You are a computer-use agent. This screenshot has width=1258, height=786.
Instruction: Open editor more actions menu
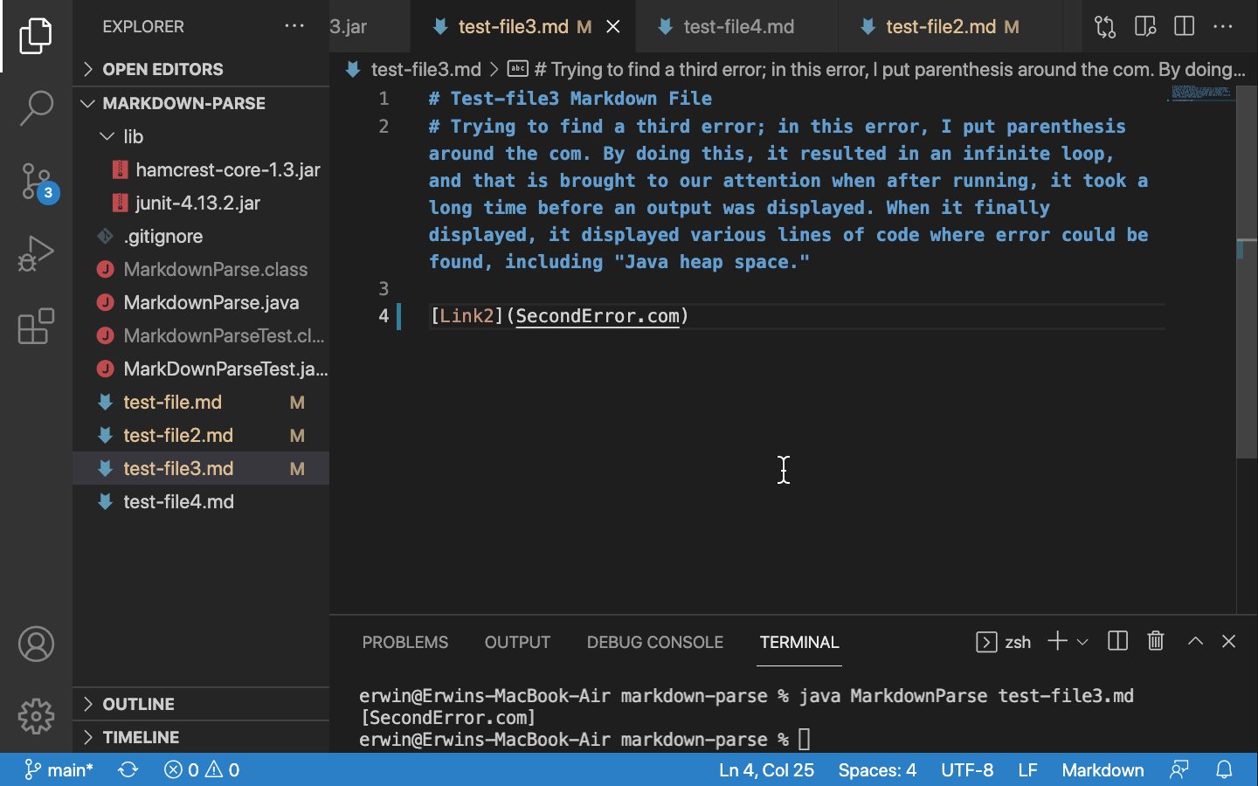1223,27
